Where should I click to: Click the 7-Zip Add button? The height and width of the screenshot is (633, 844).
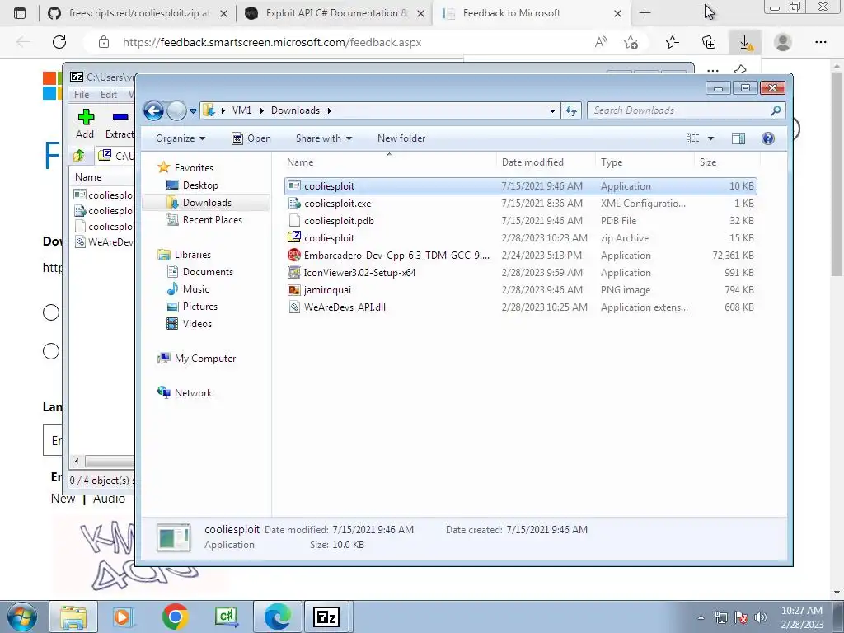(85, 124)
